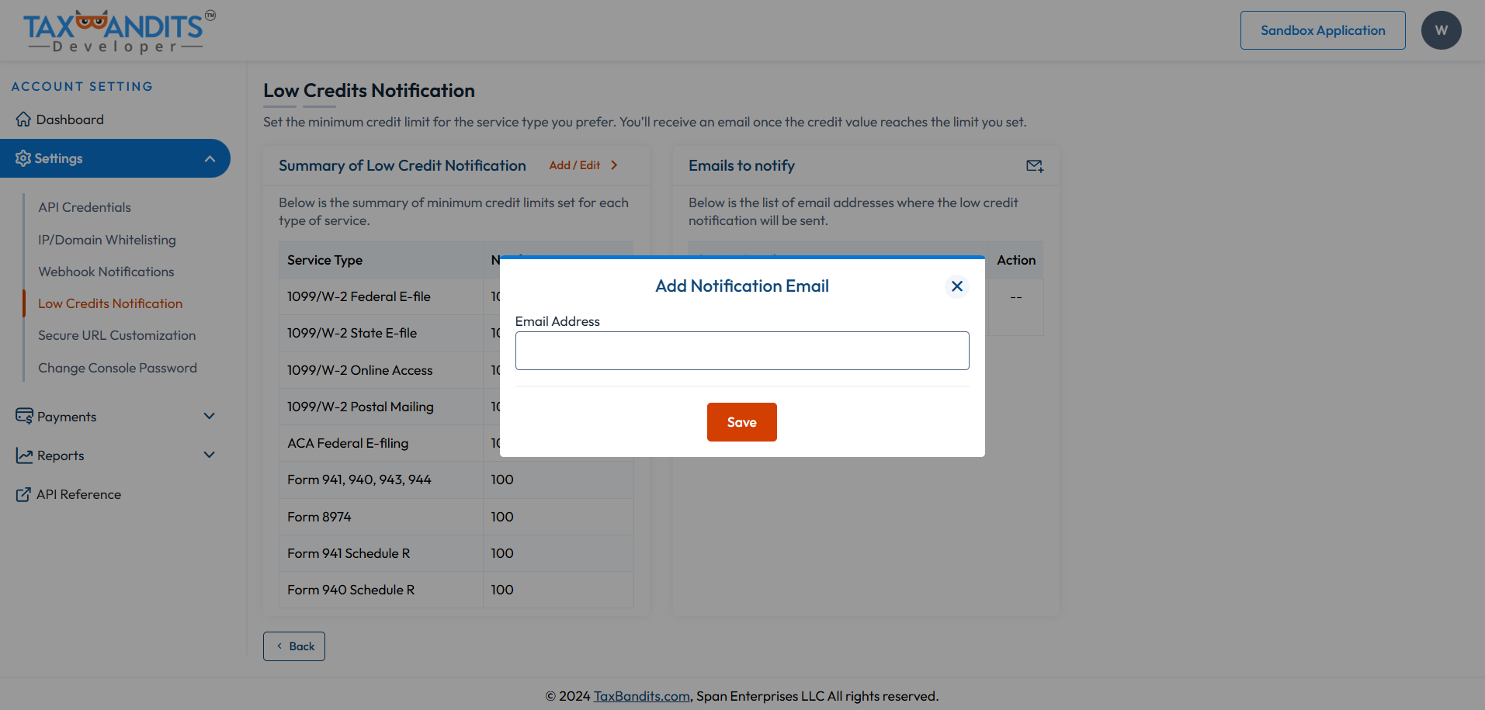Collapse the Settings section chevron
The width and height of the screenshot is (1485, 710).
[x=210, y=158]
